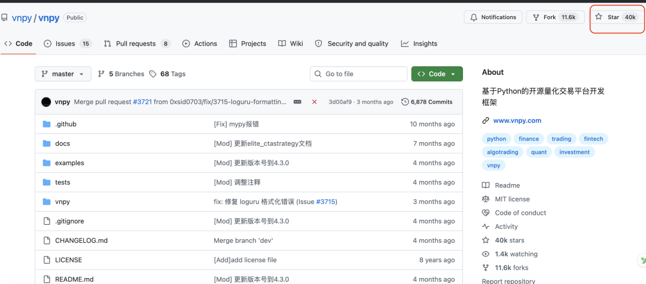
Task: View the 68 Tags link
Action: [167, 74]
